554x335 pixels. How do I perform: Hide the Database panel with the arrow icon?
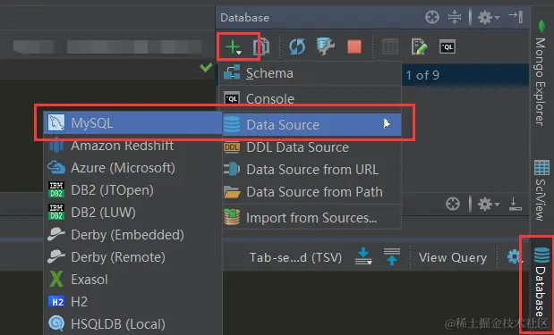(x=516, y=16)
